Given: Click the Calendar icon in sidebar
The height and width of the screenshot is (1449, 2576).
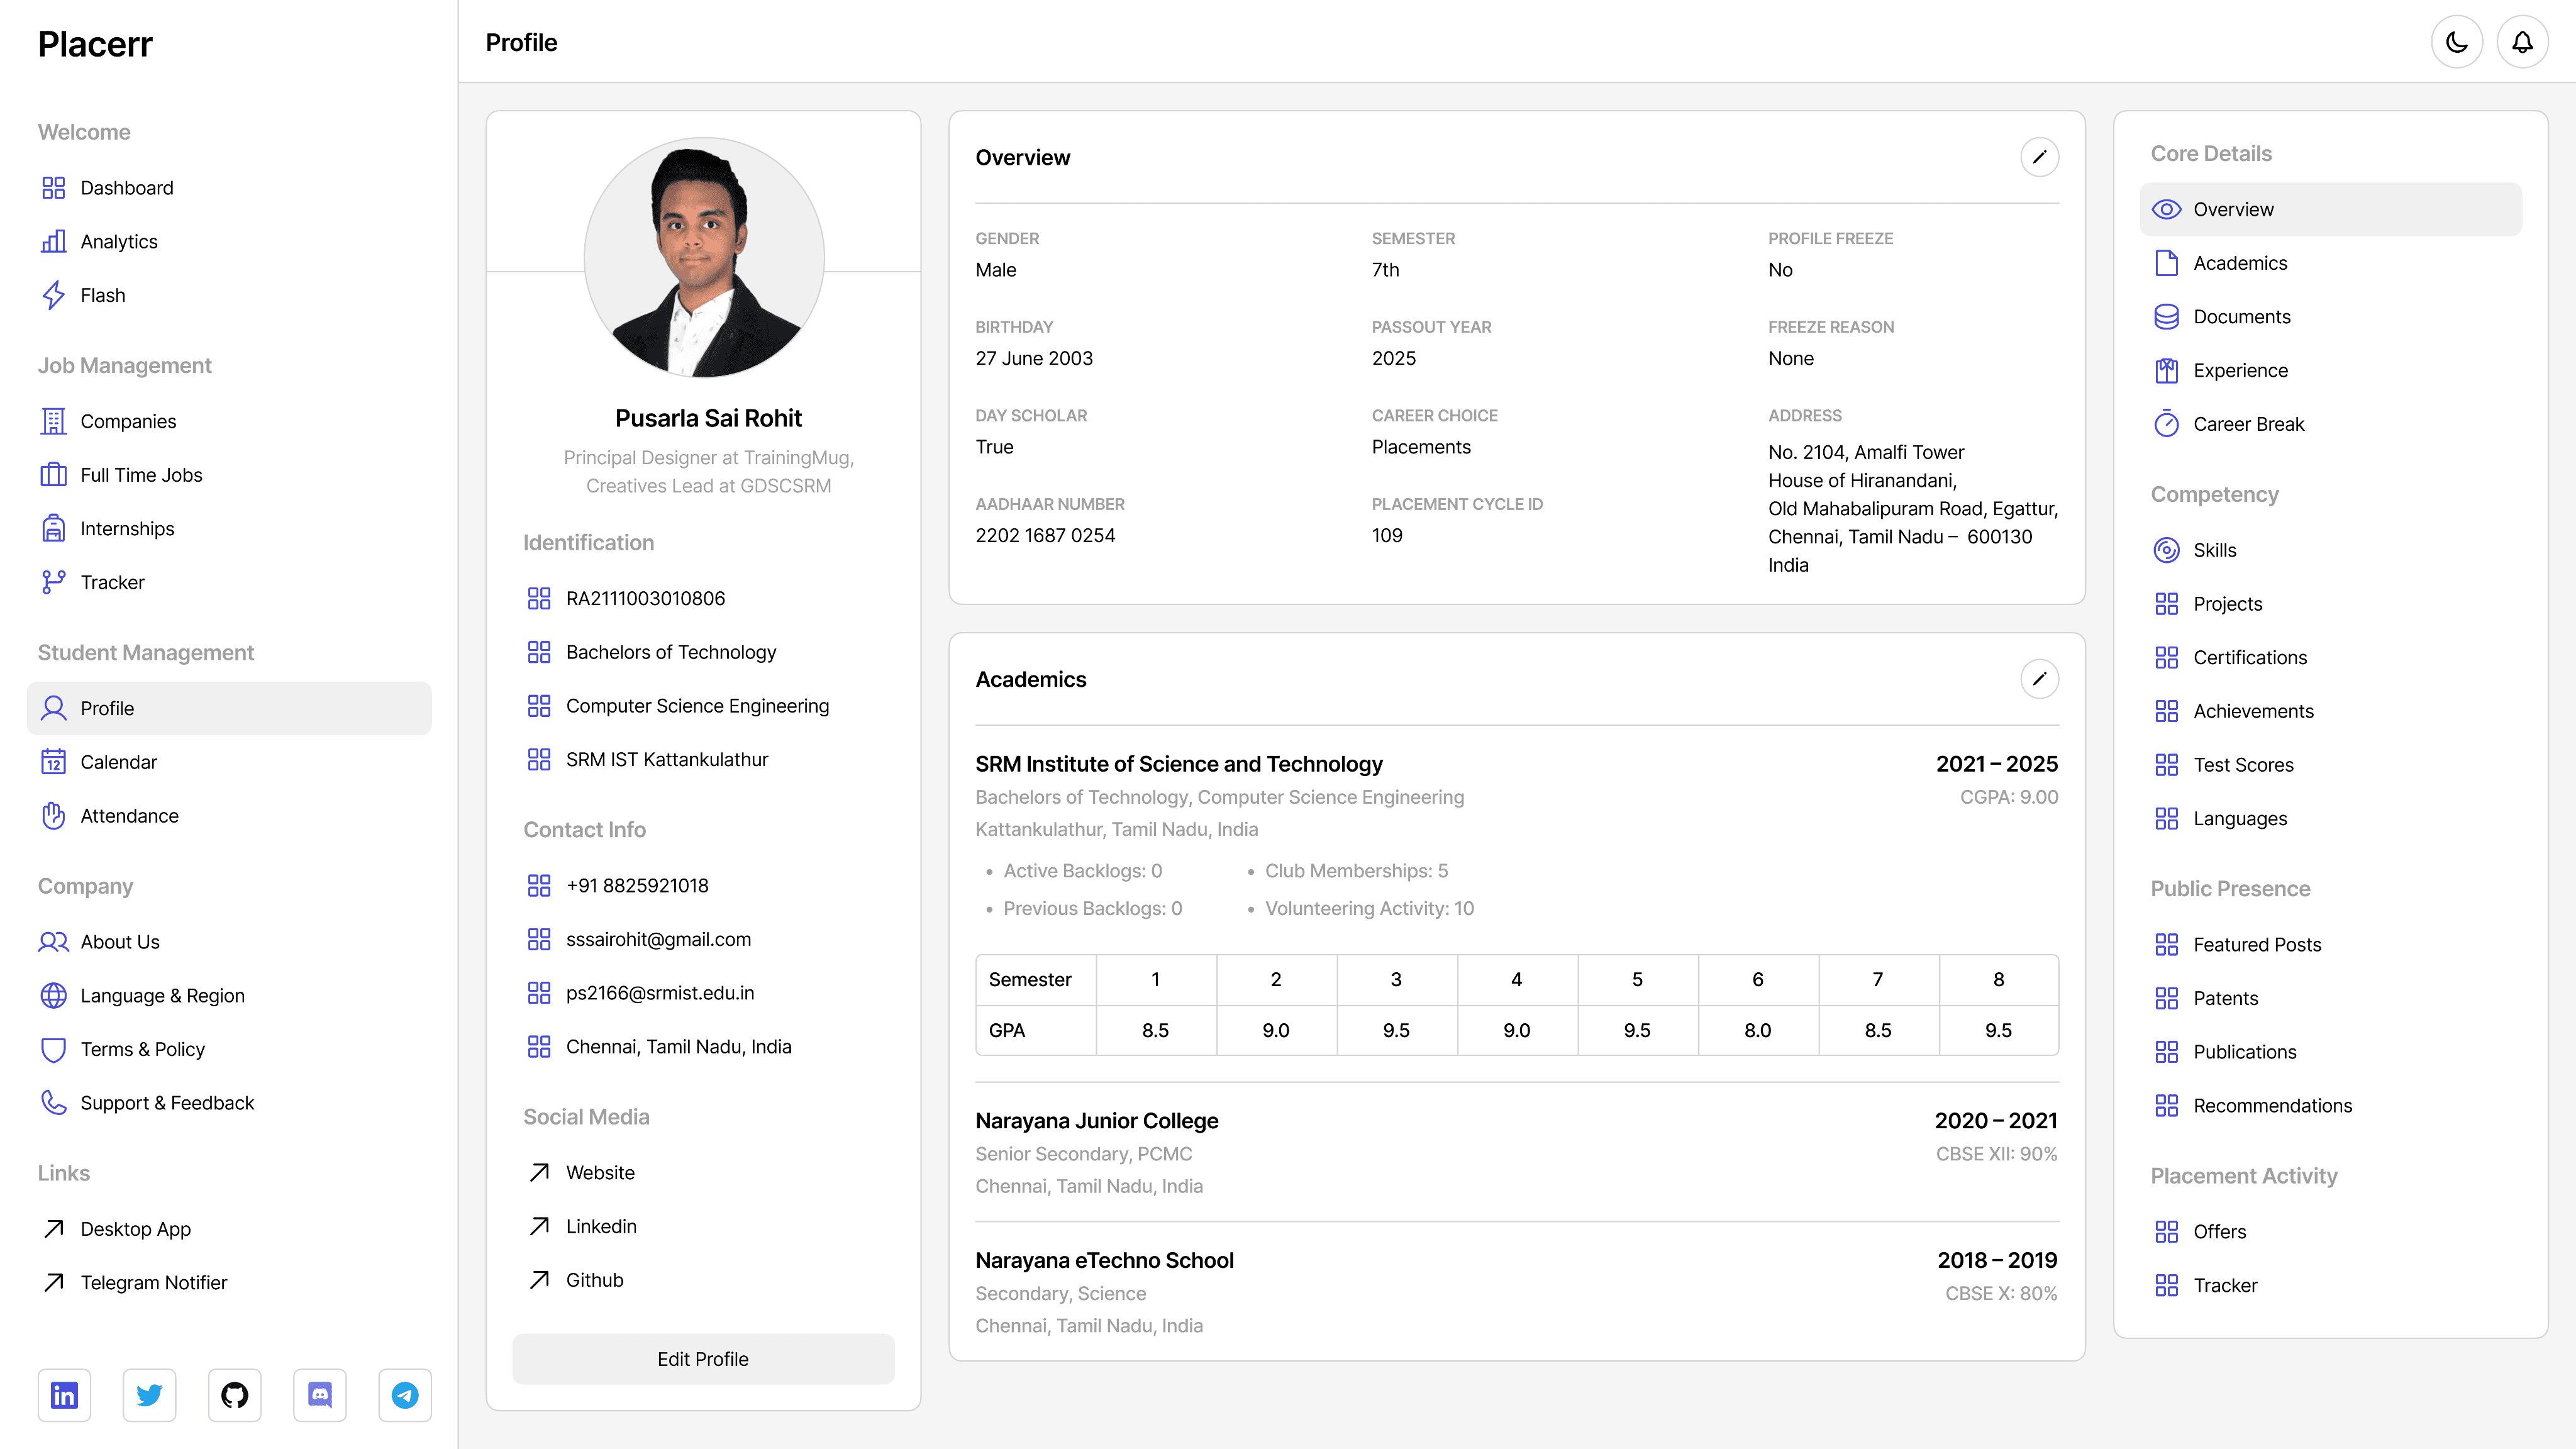Looking at the screenshot, I should tap(53, 762).
